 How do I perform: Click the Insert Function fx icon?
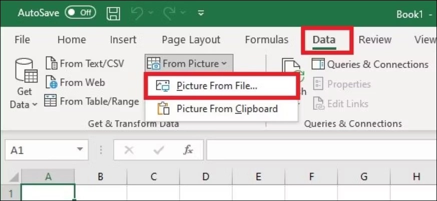point(188,150)
